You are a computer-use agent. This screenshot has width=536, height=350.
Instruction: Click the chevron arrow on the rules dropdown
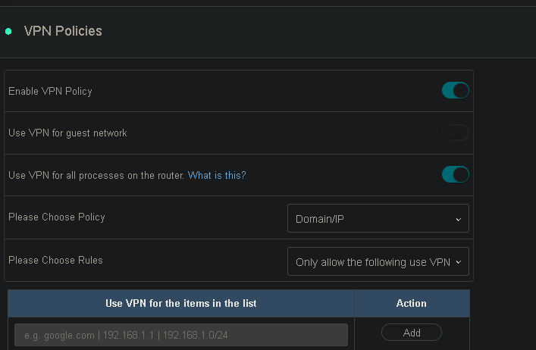458,263
